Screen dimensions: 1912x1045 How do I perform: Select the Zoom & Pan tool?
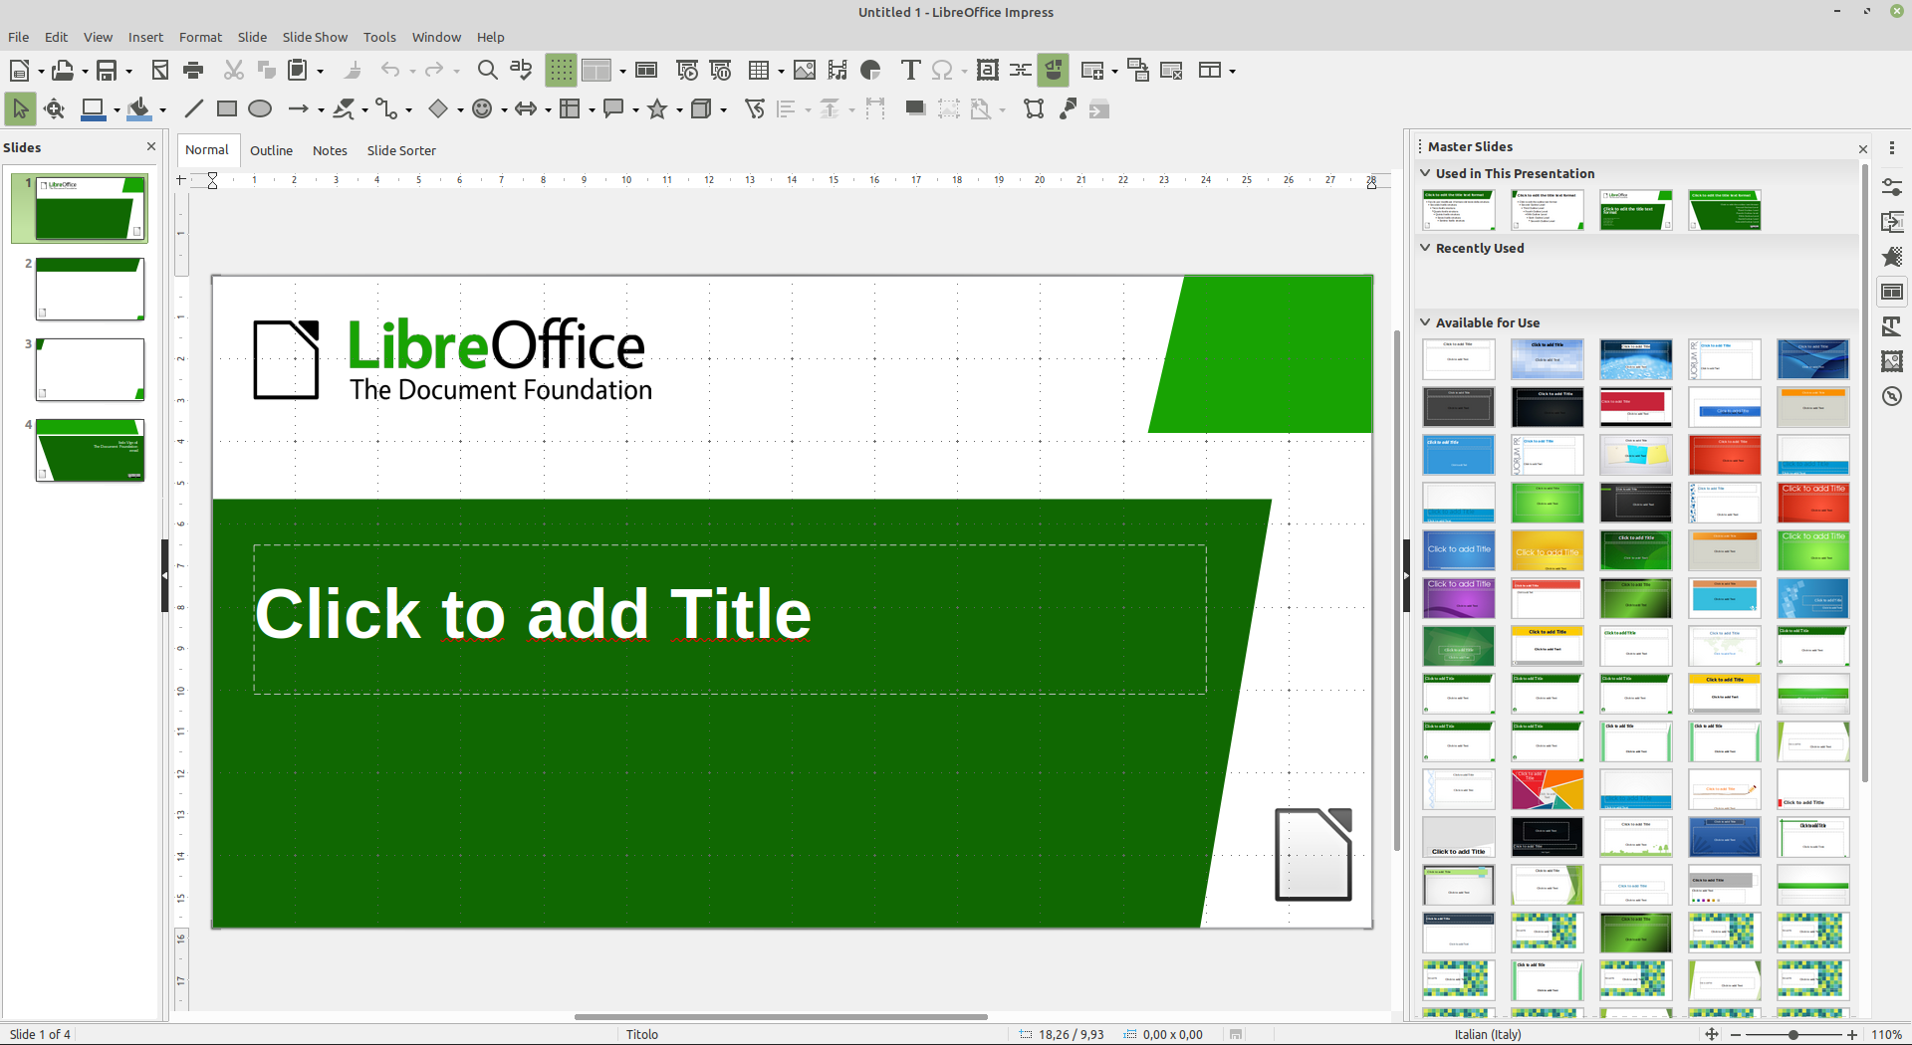coord(55,109)
